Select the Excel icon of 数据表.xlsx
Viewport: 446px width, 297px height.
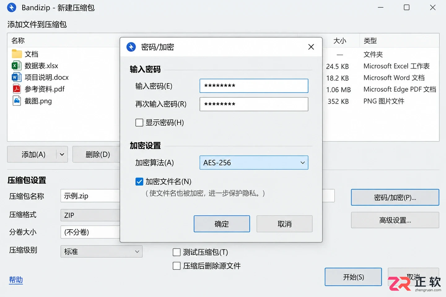(17, 66)
